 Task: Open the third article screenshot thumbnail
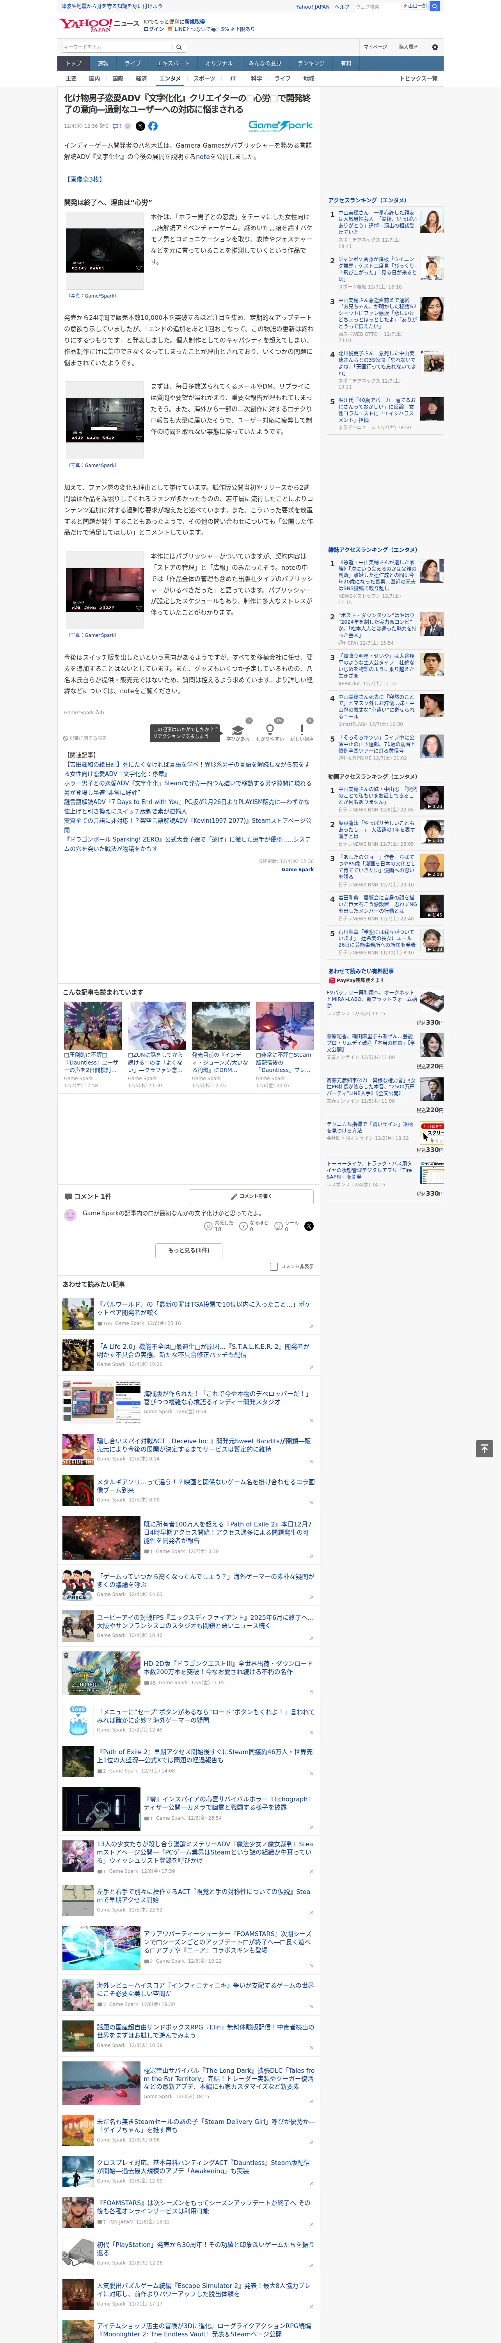tap(105, 590)
